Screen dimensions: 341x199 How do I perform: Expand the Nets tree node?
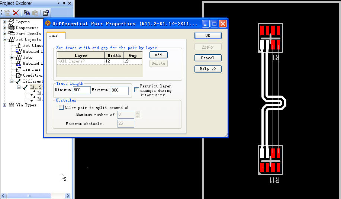point(12,57)
